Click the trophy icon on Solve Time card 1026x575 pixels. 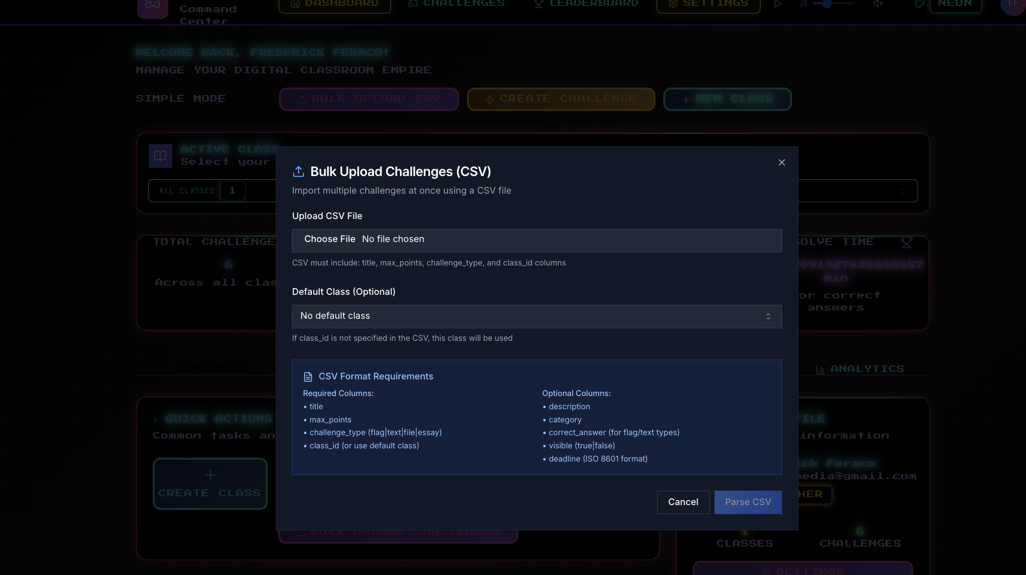tap(906, 242)
